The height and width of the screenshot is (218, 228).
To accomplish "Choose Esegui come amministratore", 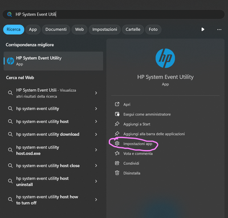I will click(x=147, y=114).
